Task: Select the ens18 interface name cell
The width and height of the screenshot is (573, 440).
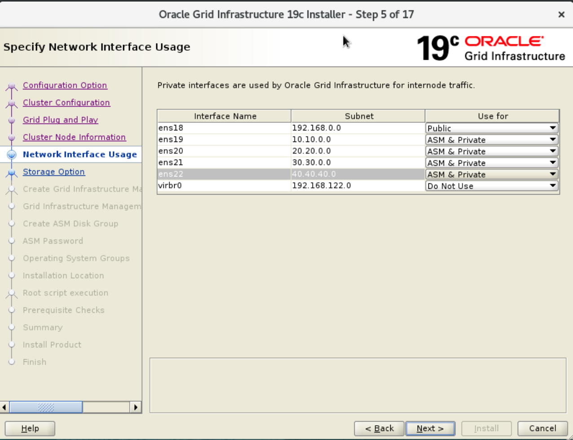Action: [x=224, y=128]
